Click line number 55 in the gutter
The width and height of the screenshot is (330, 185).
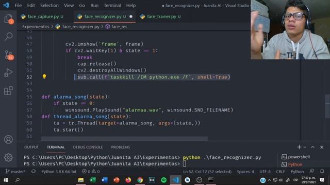(29, 97)
